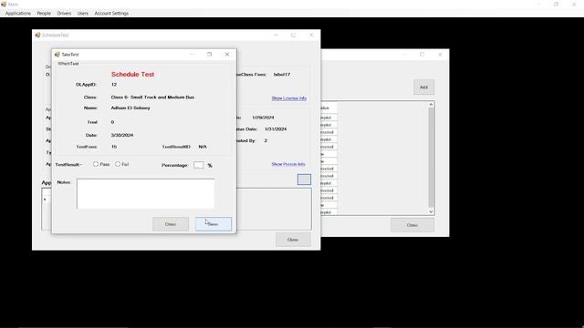Click the 'Schedule Test' heading text
The image size is (584, 328).
tap(132, 75)
